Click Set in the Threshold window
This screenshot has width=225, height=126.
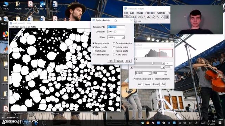click(163, 84)
